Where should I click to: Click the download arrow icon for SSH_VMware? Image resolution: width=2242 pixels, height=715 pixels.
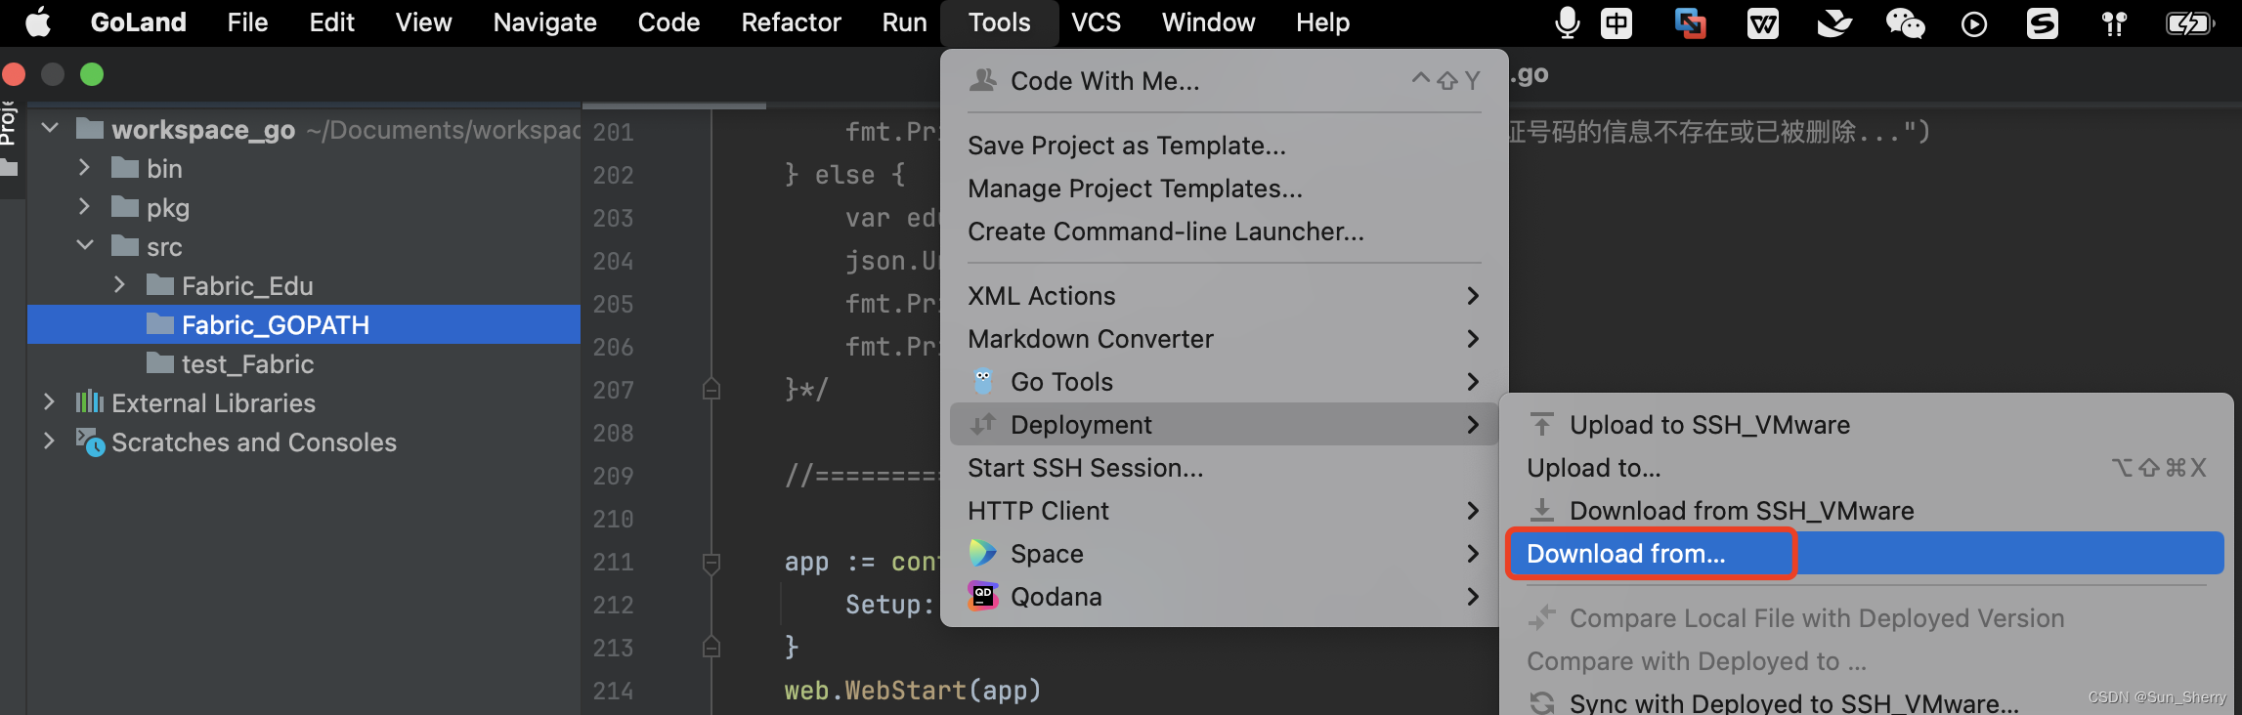pos(1542,510)
